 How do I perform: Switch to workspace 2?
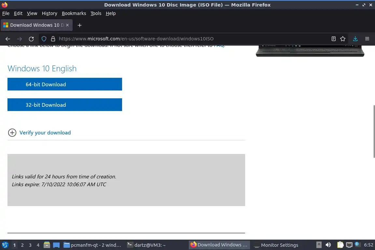tap(22, 245)
